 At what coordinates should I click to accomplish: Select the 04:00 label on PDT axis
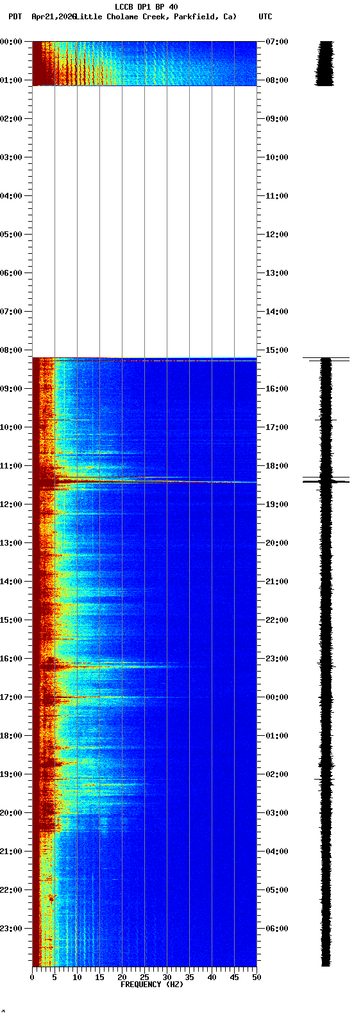pos(12,196)
